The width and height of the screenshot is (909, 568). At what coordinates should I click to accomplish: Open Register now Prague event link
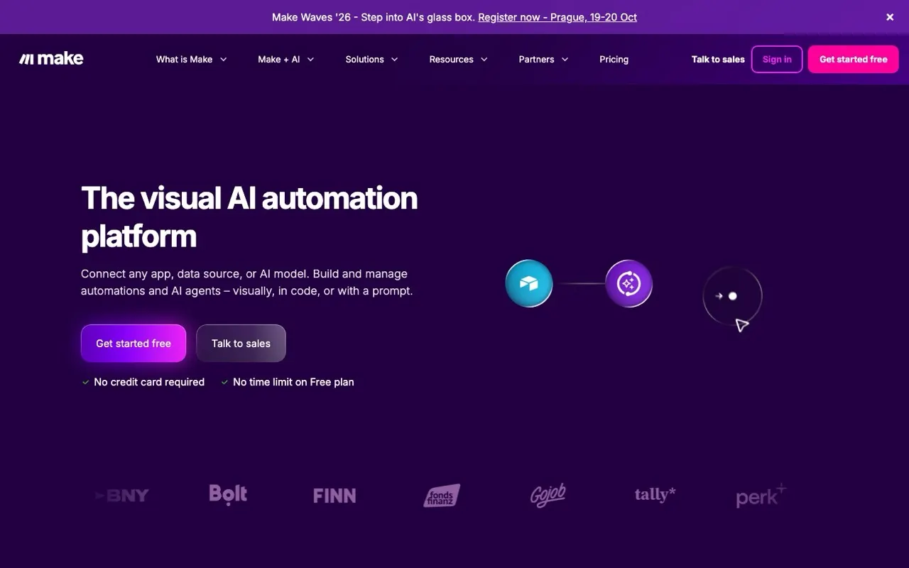pos(557,17)
